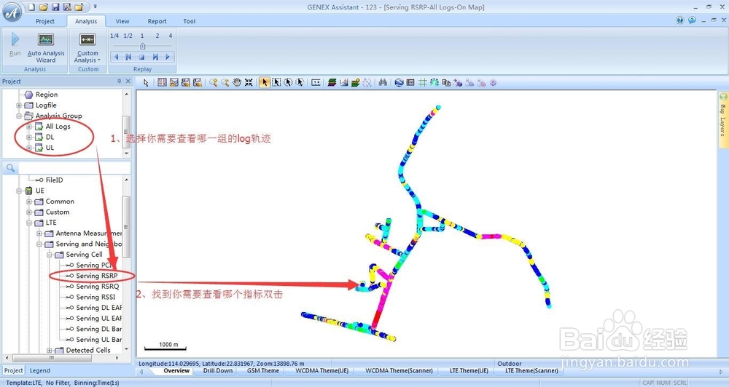Close the Project panel
The height and width of the screenshot is (387, 729).
tap(128, 81)
